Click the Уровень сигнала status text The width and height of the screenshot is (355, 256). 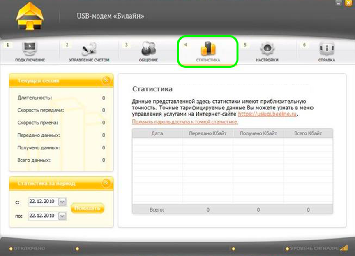point(314,248)
